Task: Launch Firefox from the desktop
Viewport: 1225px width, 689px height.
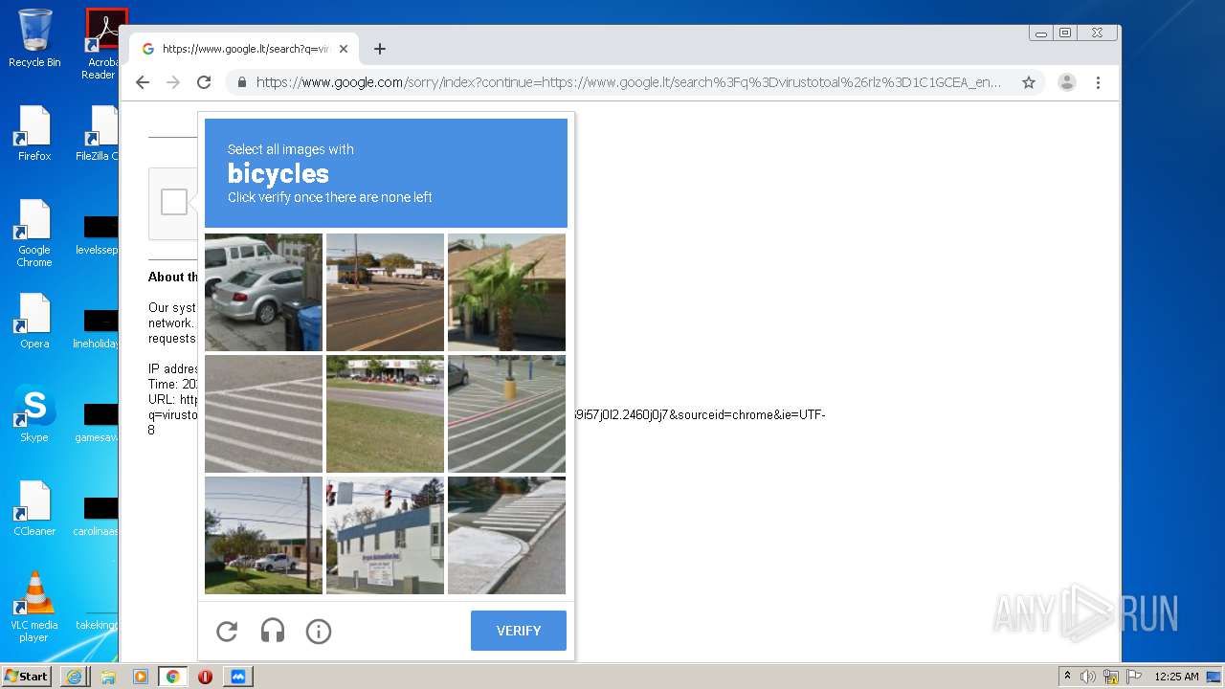Action: point(34,134)
